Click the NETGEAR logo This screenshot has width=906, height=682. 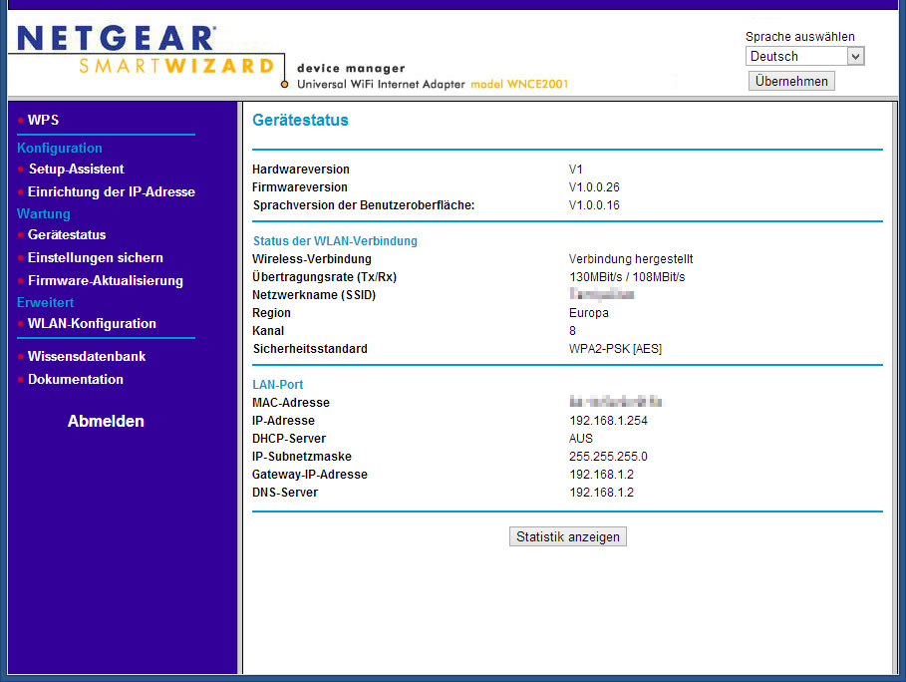click(x=117, y=39)
